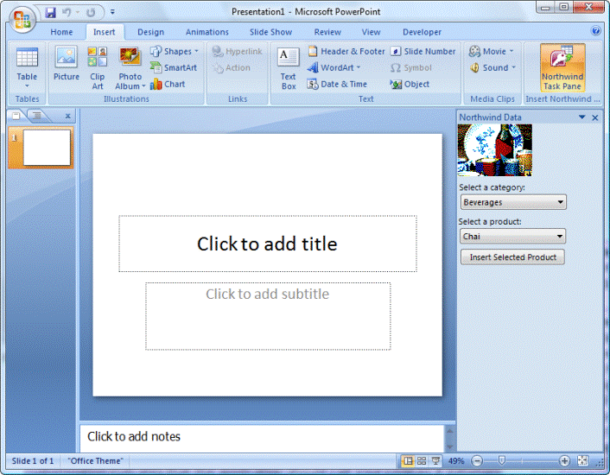Screen dimensions: 610x475
Task: Open the Review tab
Action: click(327, 32)
